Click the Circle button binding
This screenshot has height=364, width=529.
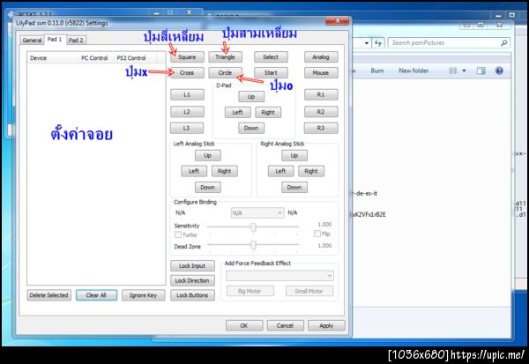(x=225, y=73)
